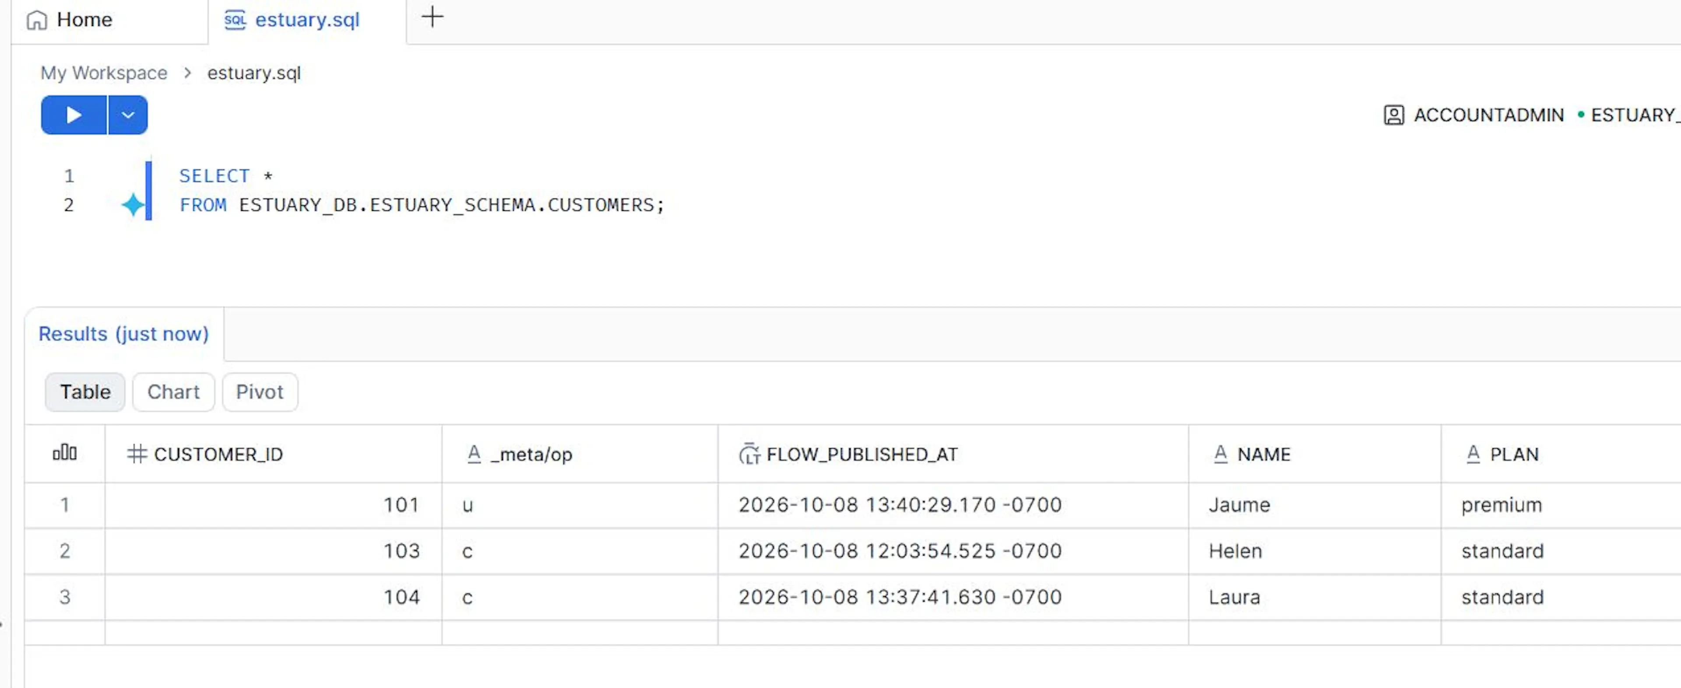
Task: Click the SELECT keyword in editor
Action: pyautogui.click(x=214, y=176)
